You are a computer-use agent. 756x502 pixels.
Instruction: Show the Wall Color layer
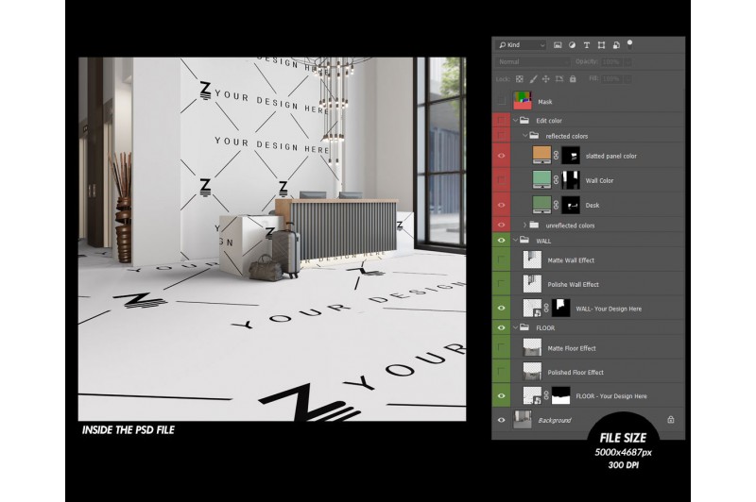502,180
